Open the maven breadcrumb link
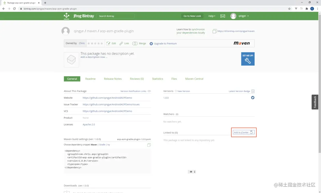This screenshot has height=193, width=321. tap(92, 31)
